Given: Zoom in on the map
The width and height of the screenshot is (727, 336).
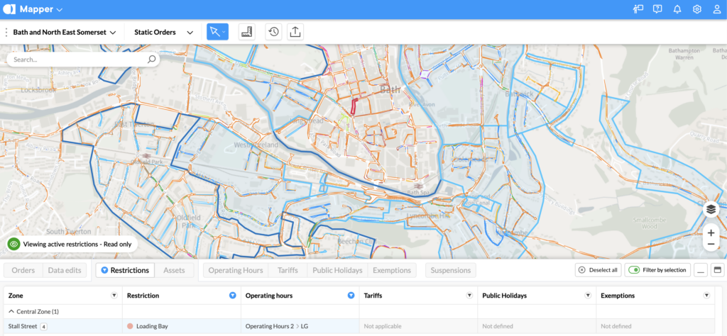Looking at the screenshot, I should [711, 233].
